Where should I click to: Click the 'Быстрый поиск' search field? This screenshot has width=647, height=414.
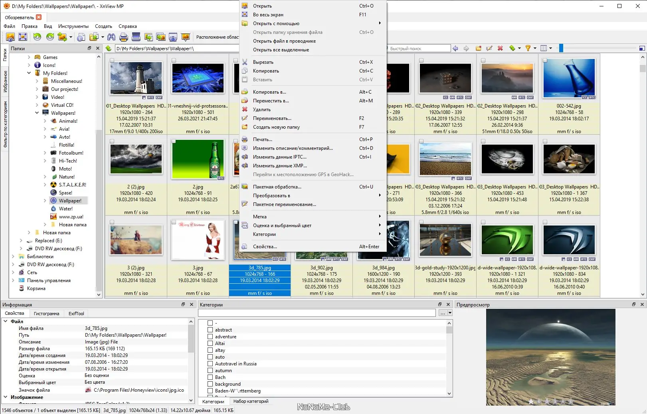419,49
